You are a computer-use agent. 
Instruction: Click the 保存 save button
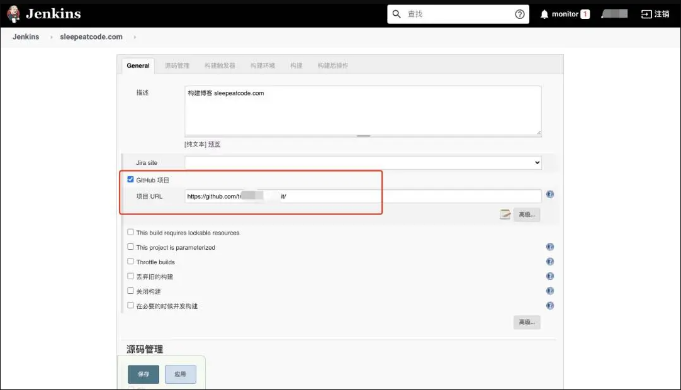tap(144, 374)
